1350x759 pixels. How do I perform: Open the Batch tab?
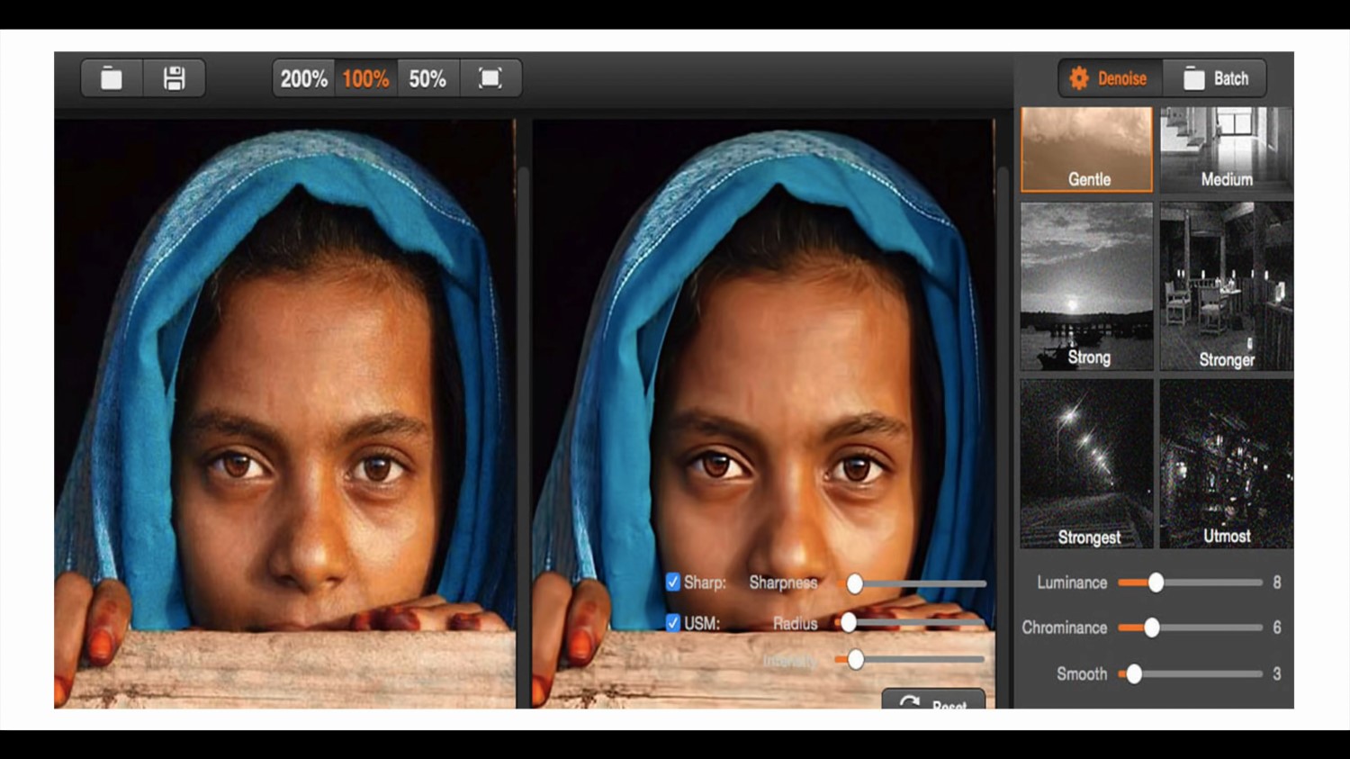point(1215,78)
